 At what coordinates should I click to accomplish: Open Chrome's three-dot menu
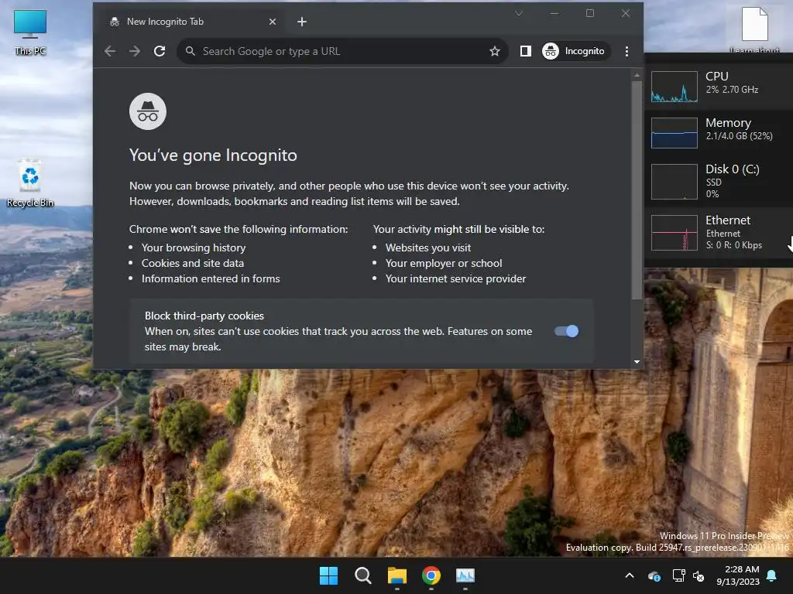click(627, 51)
